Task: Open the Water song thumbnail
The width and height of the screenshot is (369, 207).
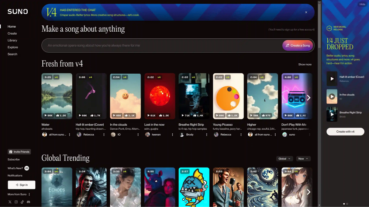Action: (57, 96)
